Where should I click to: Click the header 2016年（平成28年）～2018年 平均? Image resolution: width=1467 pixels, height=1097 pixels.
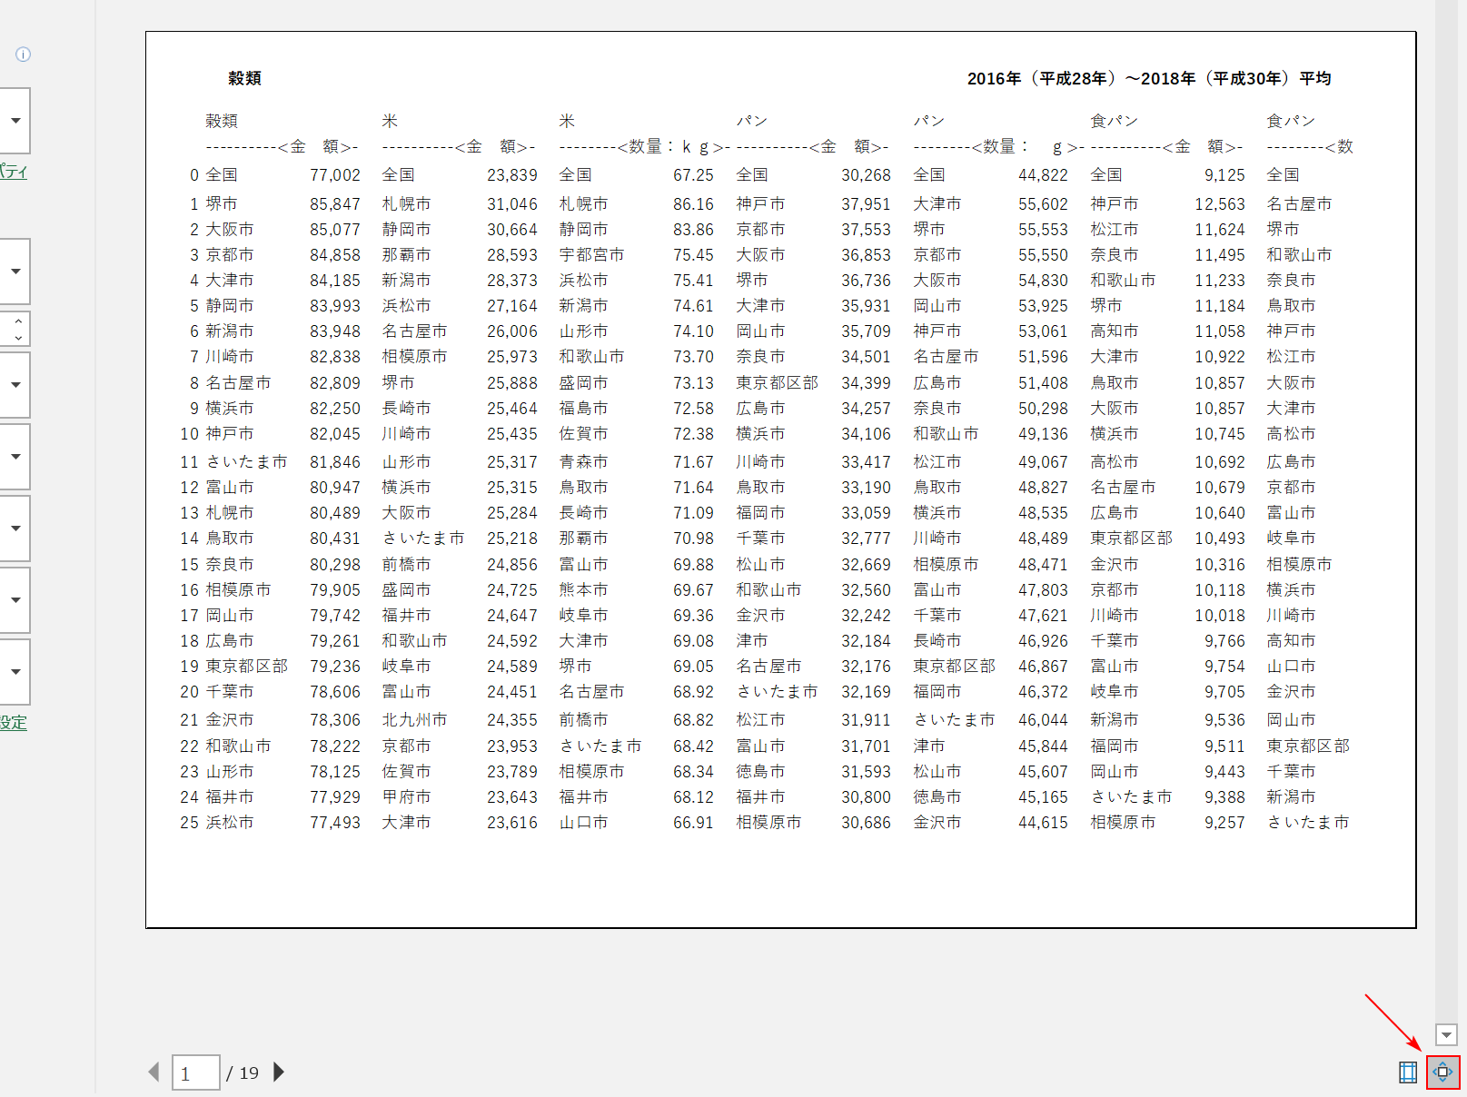click(x=1149, y=78)
